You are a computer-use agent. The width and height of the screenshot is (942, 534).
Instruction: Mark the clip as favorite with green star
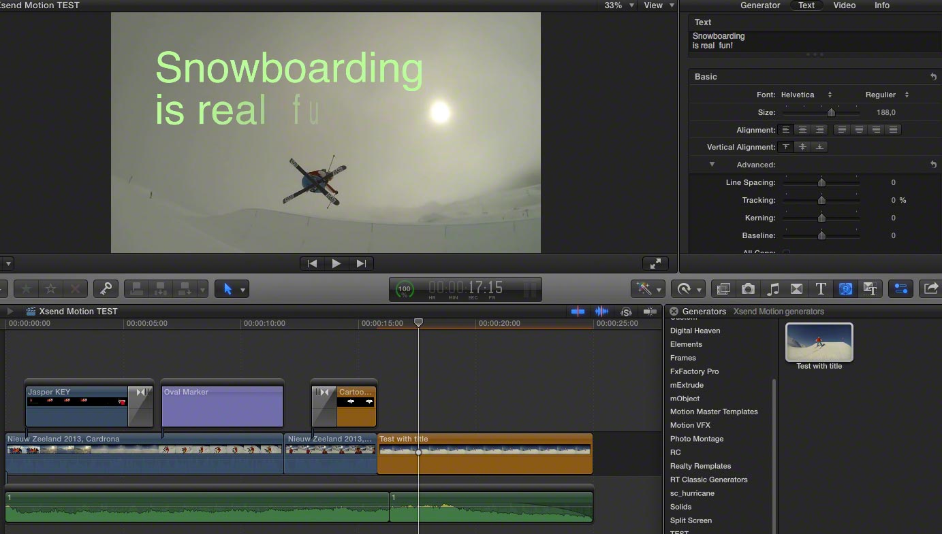(x=26, y=289)
